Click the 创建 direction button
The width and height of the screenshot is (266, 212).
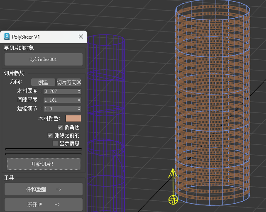pyautogui.click(x=43, y=82)
